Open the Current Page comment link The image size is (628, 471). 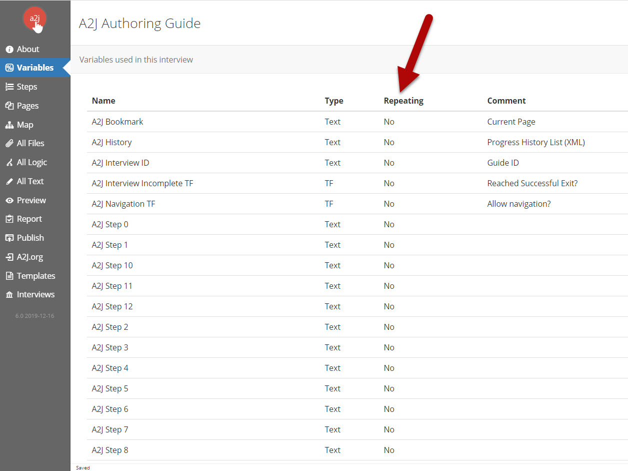click(511, 122)
